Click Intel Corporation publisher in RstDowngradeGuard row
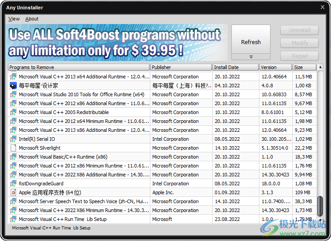This screenshot has height=241, width=331. [x=181, y=184]
